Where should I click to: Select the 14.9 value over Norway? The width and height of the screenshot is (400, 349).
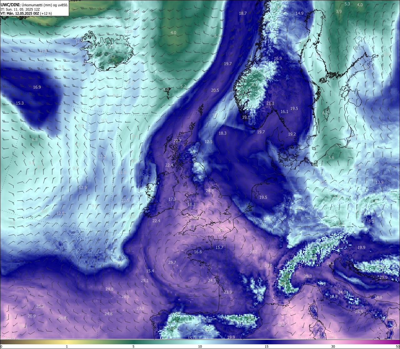[299, 13]
